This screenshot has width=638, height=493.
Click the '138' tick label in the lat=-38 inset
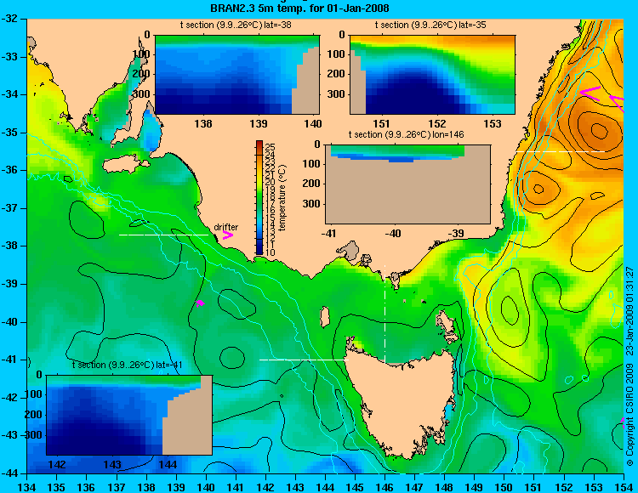[x=203, y=123]
